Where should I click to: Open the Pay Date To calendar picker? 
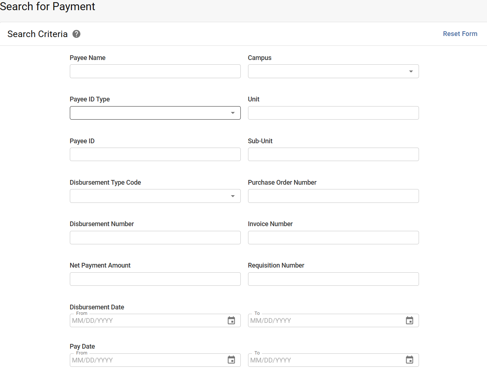coord(410,360)
